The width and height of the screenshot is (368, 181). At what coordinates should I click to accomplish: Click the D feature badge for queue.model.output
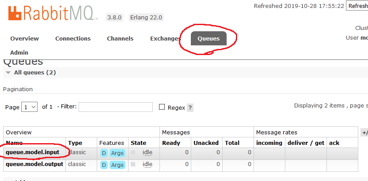pos(104,165)
